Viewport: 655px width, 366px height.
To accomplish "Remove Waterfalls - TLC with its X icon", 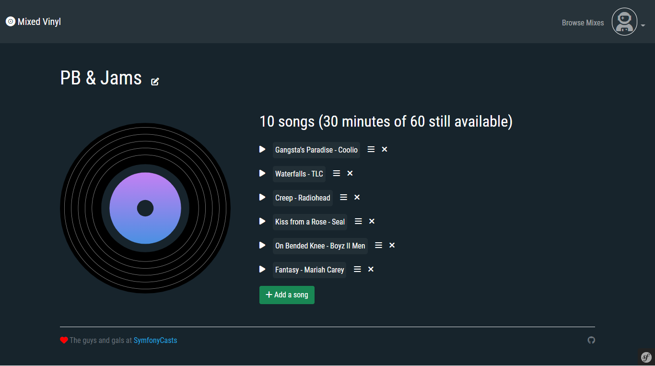I will coord(350,173).
